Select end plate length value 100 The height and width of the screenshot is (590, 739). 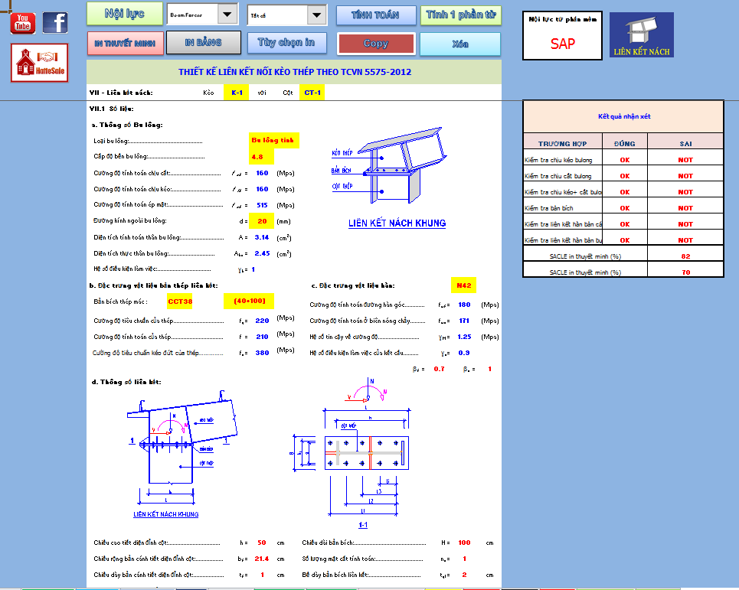[x=464, y=543]
